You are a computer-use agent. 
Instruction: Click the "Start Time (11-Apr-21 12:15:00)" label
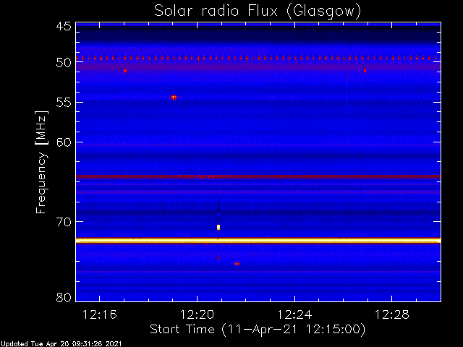tap(258, 330)
